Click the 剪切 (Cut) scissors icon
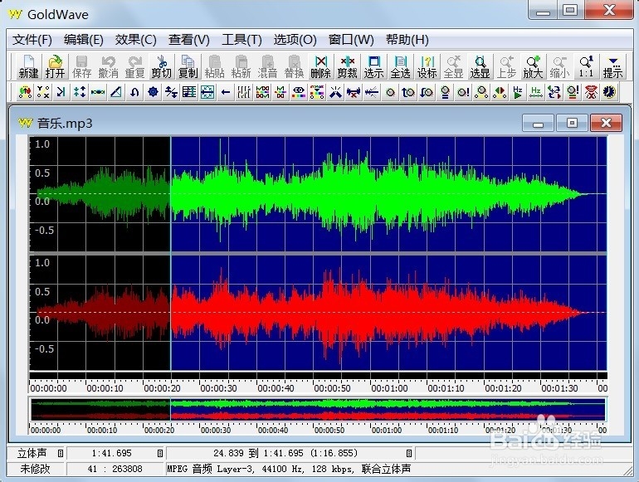 pyautogui.click(x=161, y=66)
